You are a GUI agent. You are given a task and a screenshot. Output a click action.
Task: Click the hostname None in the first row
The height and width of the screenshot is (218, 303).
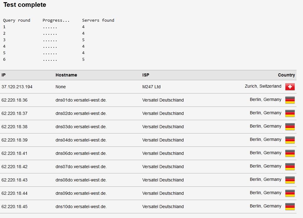pyautogui.click(x=61, y=87)
